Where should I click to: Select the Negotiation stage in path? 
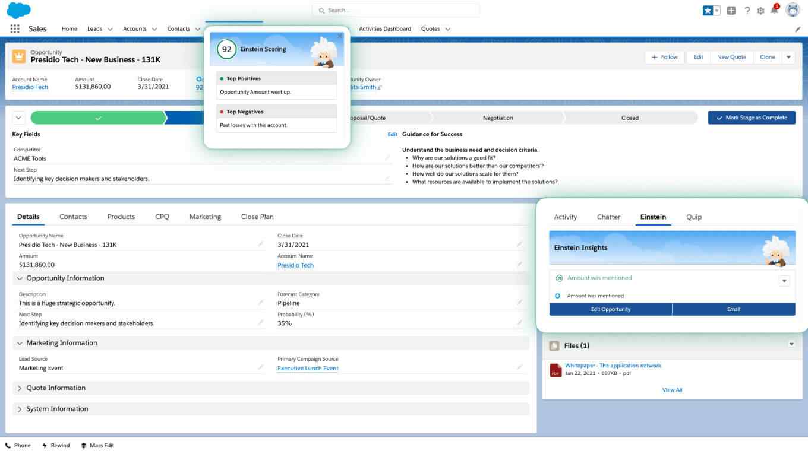[498, 118]
